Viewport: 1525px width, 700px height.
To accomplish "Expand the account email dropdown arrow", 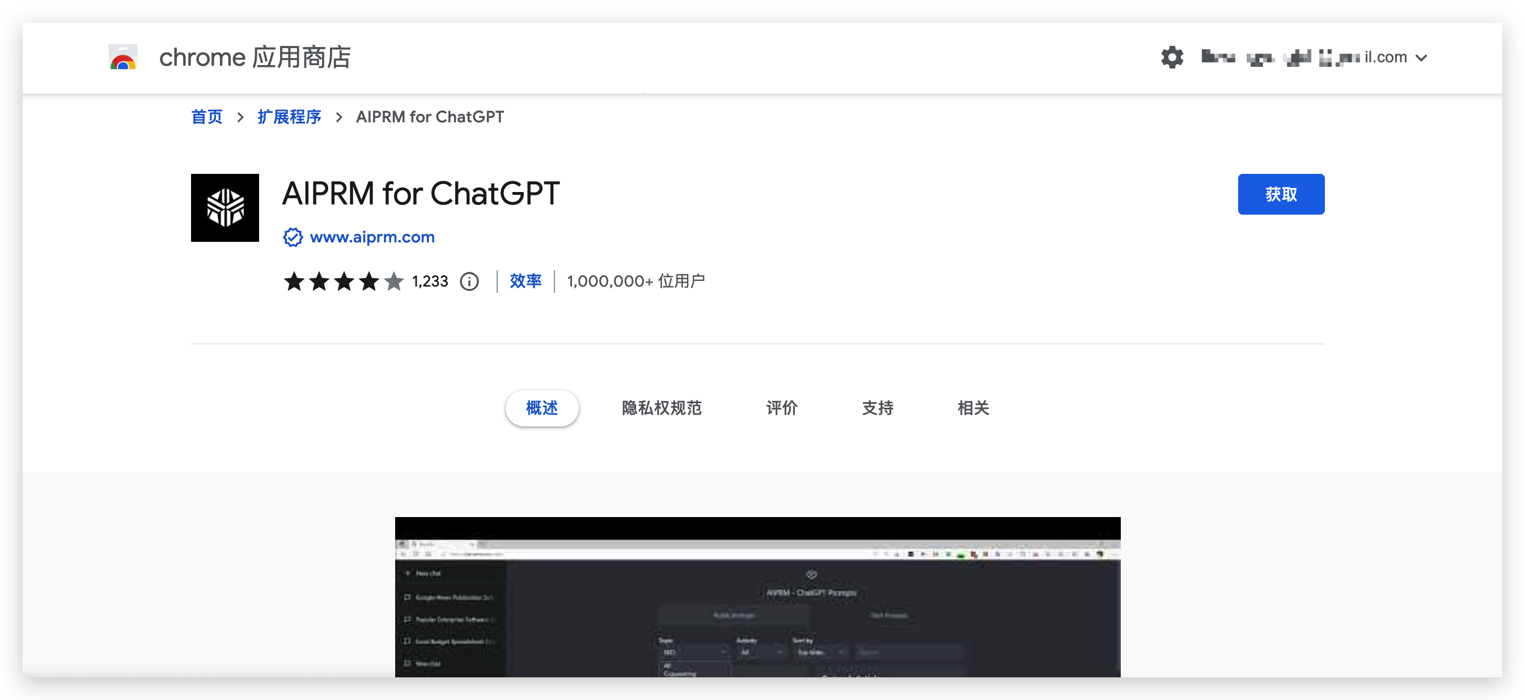I will point(1421,58).
